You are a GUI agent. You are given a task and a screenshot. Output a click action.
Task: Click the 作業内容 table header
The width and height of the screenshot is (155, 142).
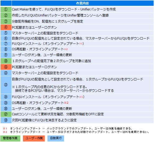(x=83, y=3)
